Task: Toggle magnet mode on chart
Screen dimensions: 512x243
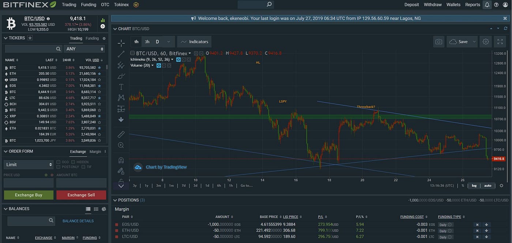Action: tap(121, 160)
